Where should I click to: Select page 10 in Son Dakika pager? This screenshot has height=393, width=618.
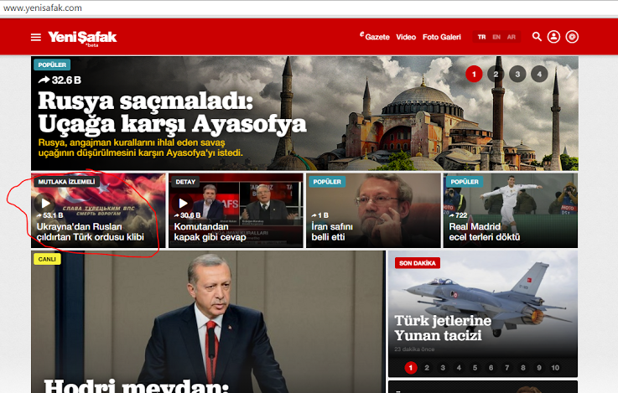coord(555,367)
